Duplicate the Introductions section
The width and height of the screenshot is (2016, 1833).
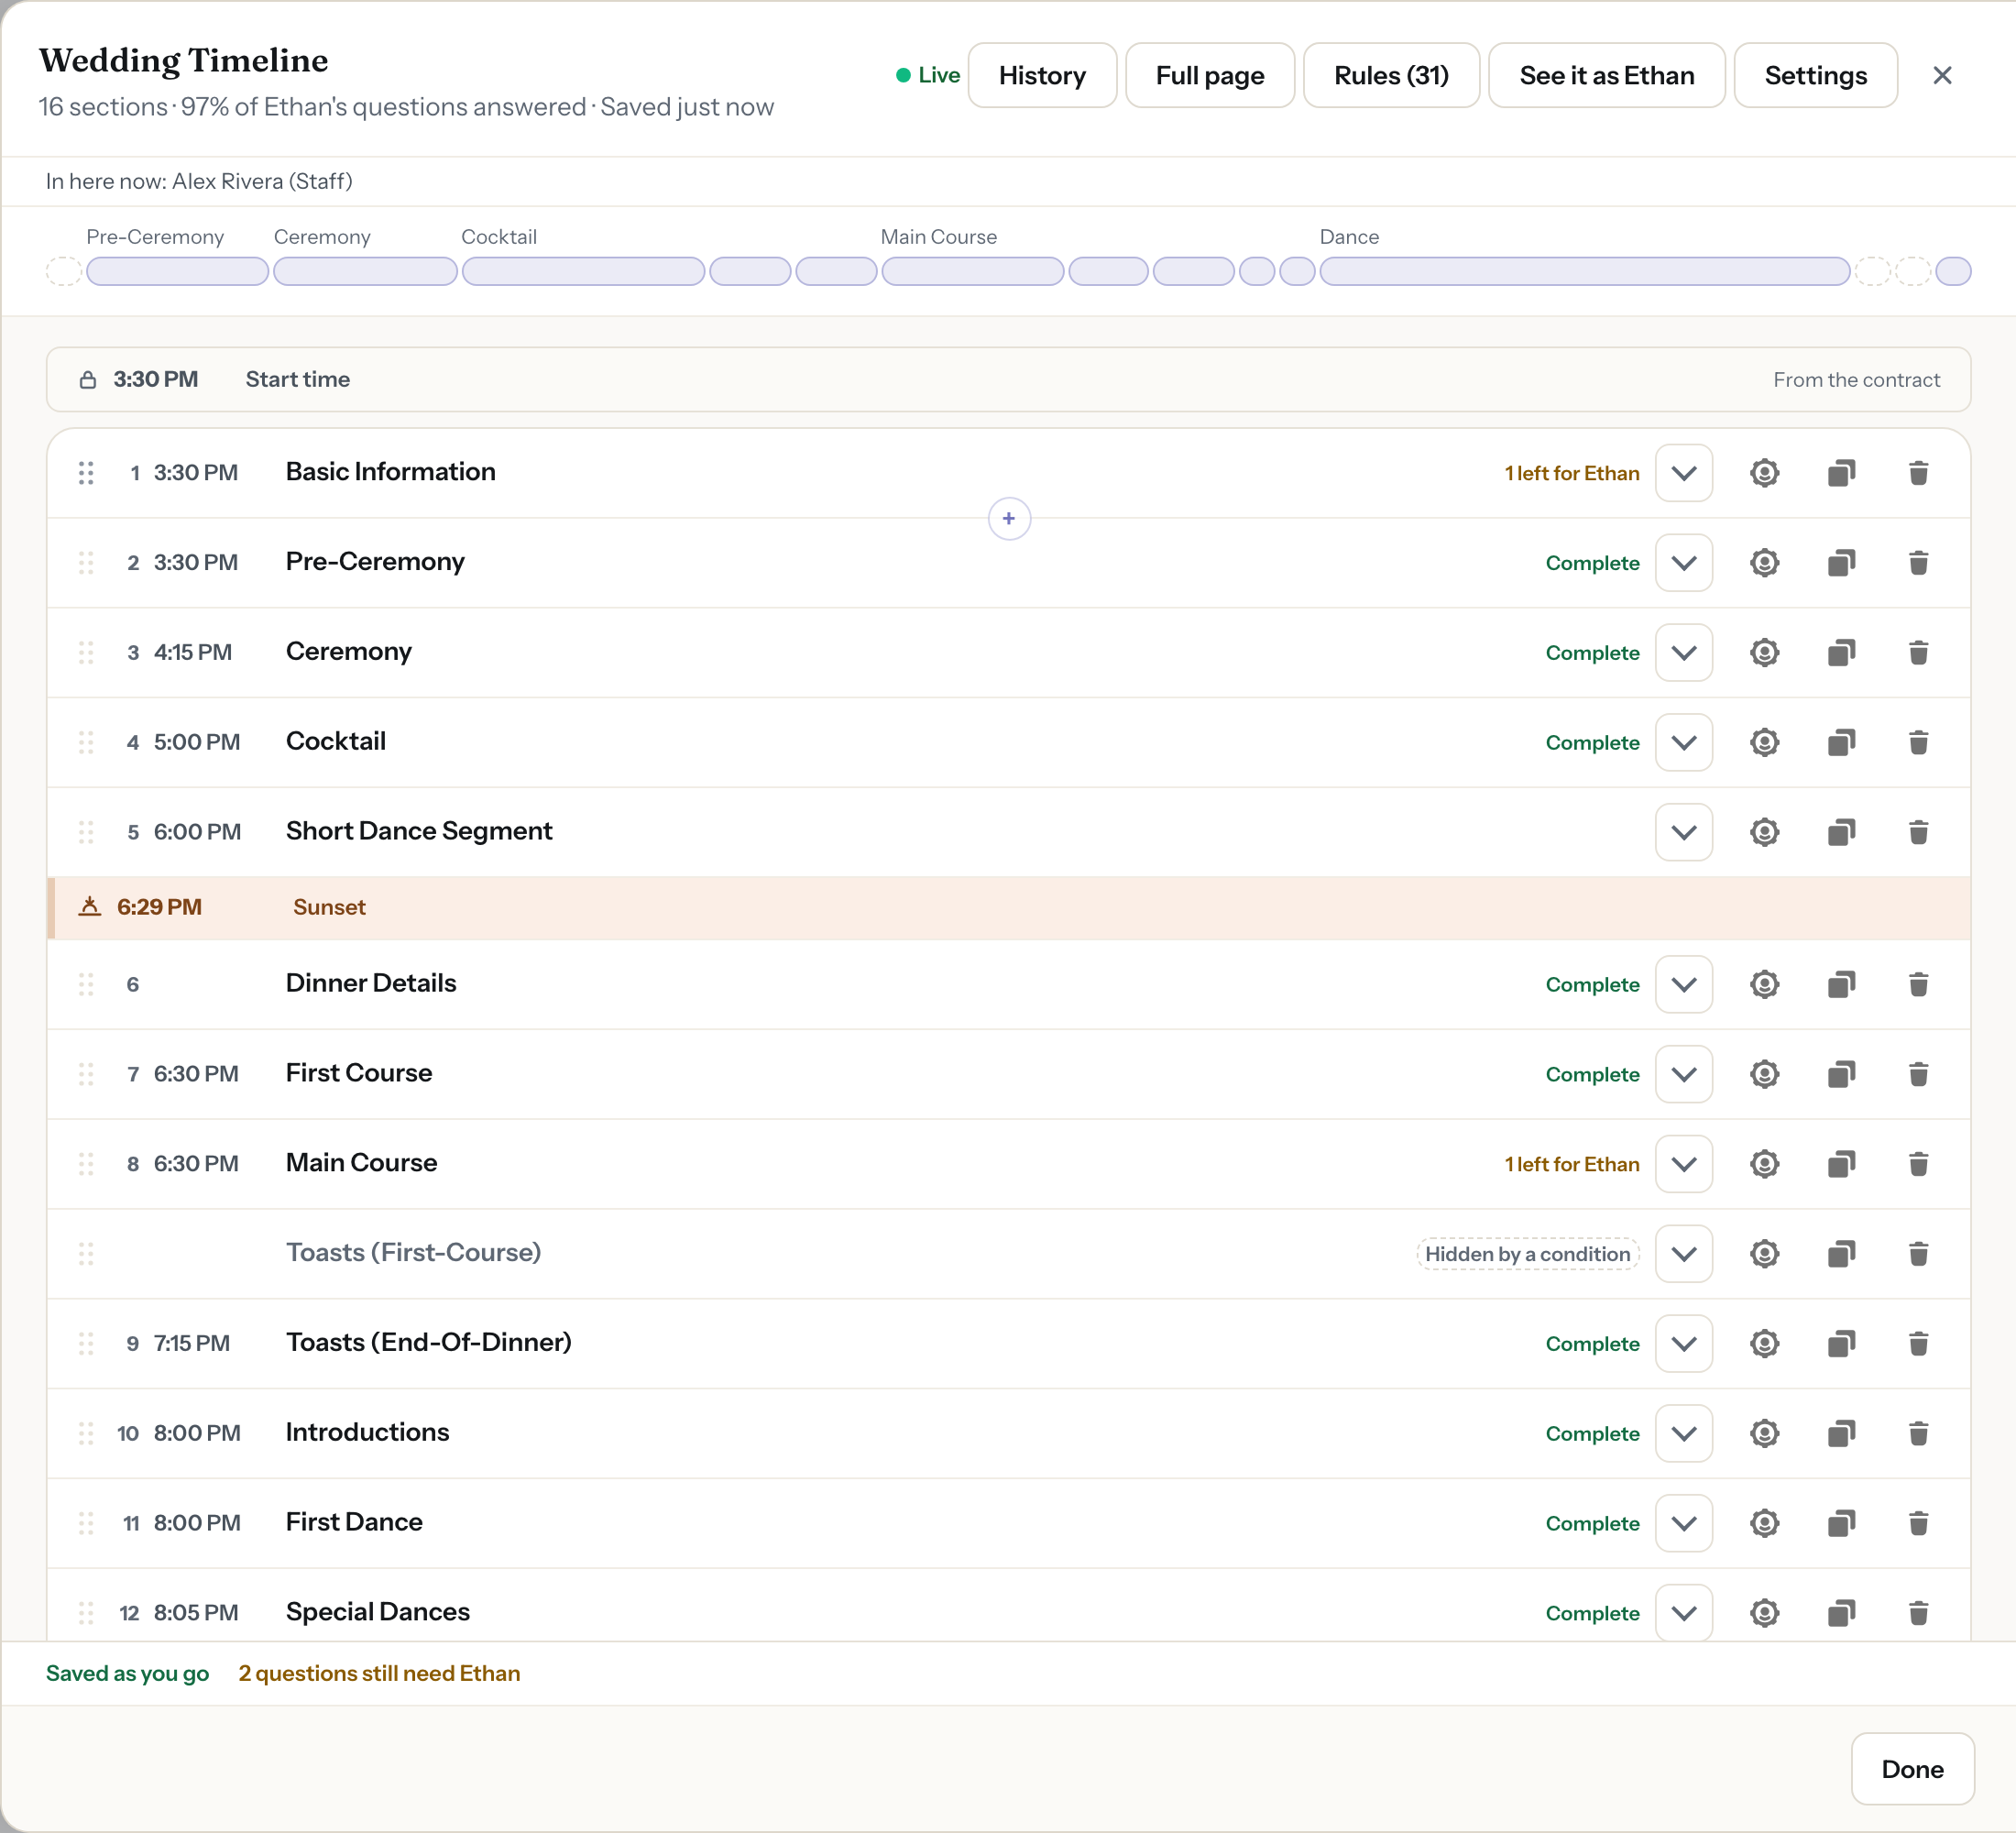tap(1841, 1433)
